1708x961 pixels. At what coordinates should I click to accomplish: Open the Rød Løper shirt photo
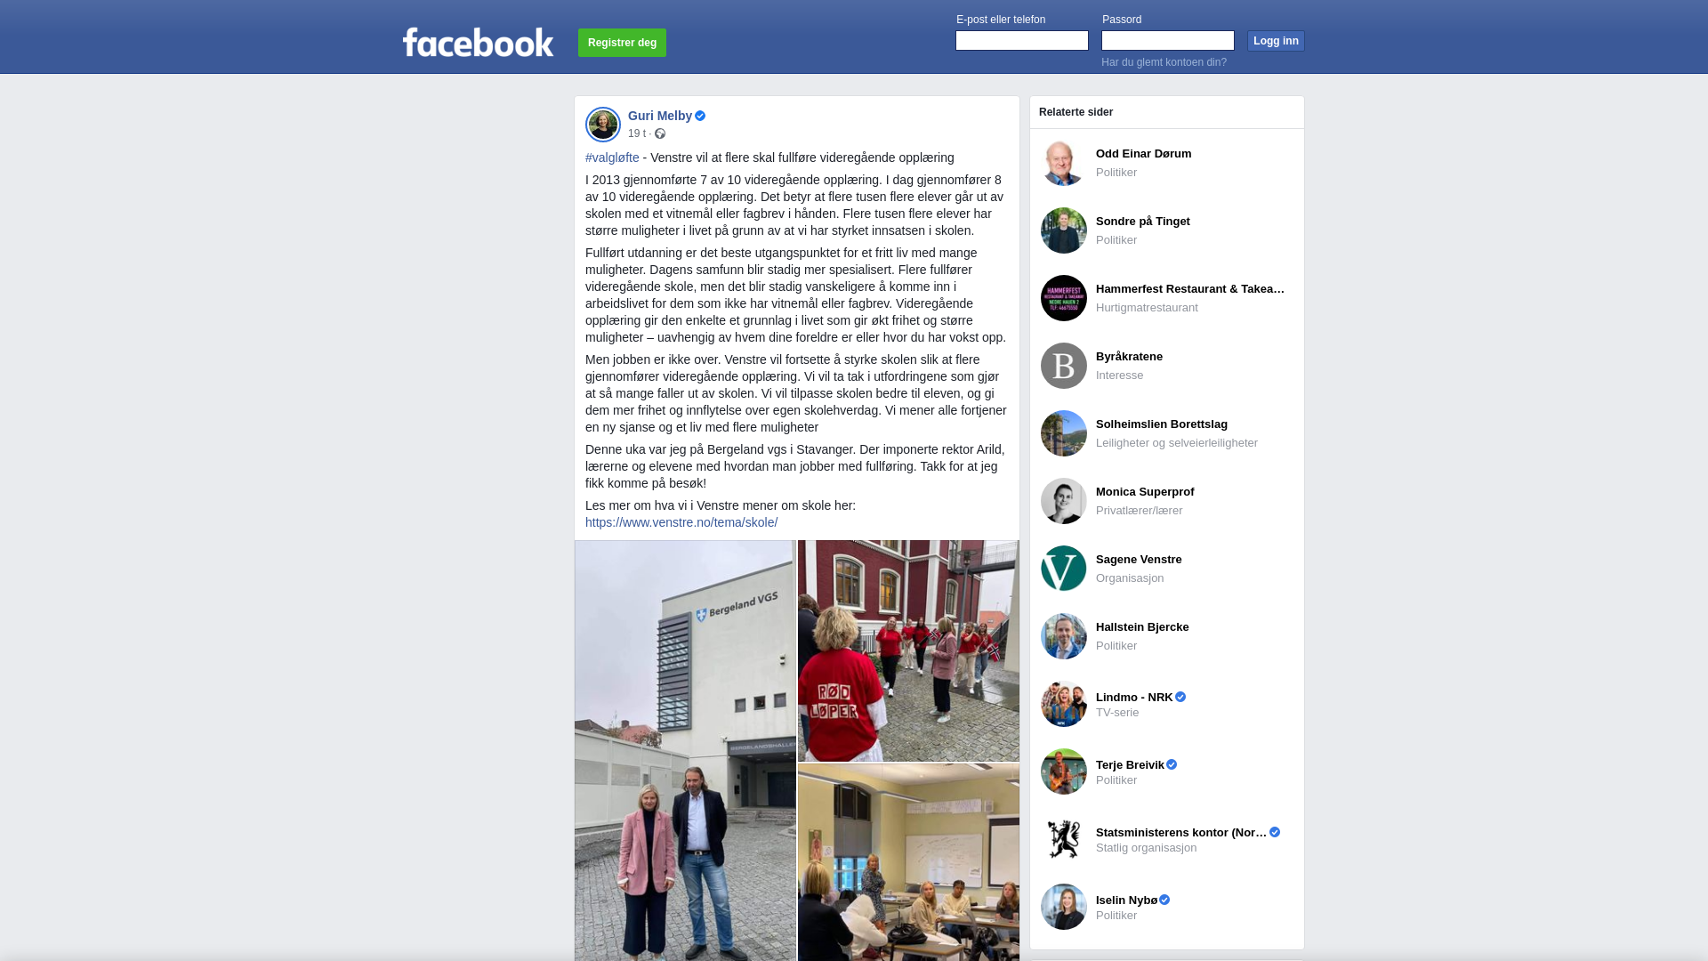pyautogui.click(x=908, y=650)
